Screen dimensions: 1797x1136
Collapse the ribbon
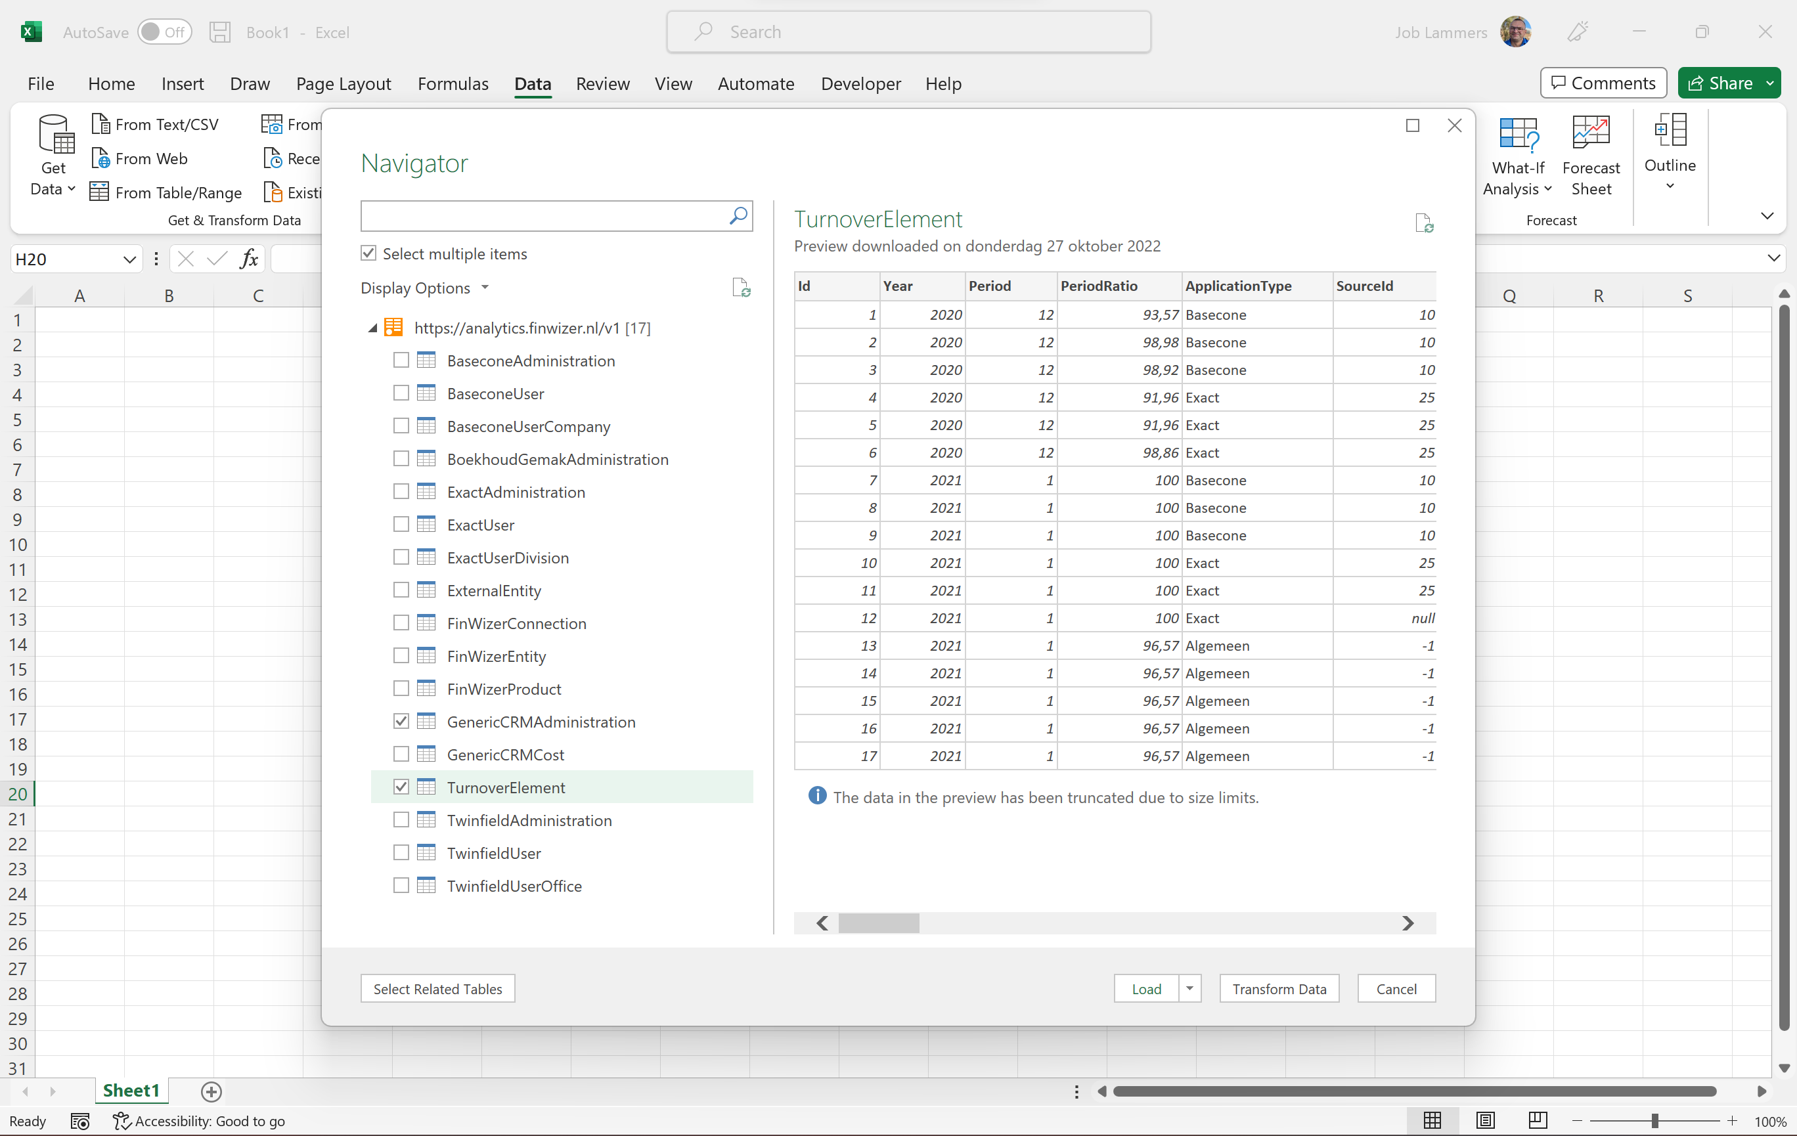coord(1766,215)
